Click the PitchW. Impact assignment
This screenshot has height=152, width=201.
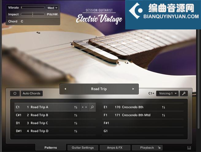pos(52,14)
